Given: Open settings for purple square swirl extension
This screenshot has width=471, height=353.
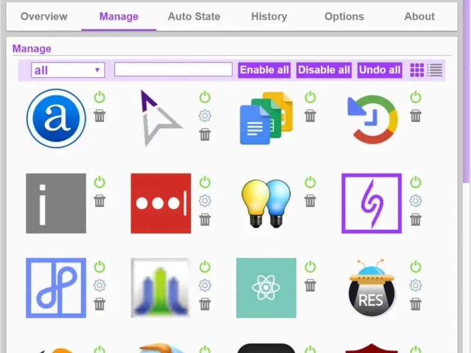Looking at the screenshot, I should click(416, 201).
